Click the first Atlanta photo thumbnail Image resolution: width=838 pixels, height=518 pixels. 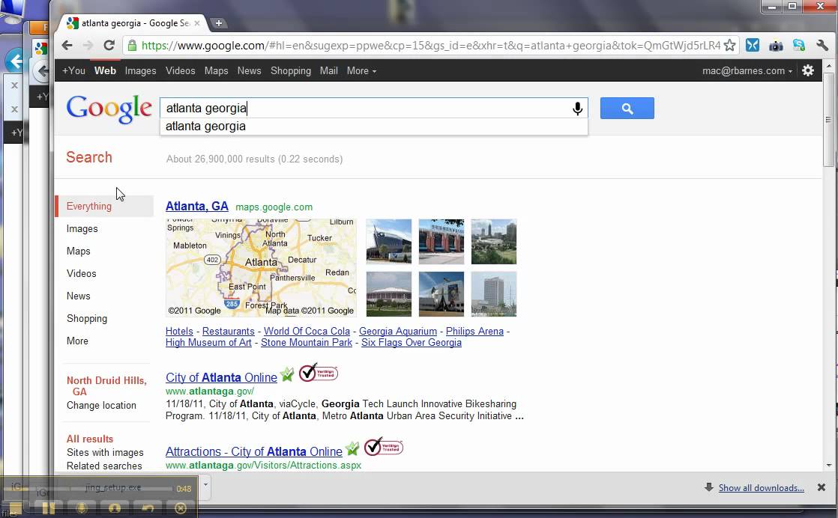pos(388,242)
